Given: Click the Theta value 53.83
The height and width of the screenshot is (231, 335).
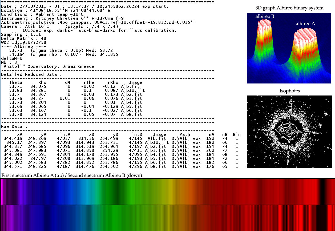Looking at the screenshot, I should pos(16,90).
